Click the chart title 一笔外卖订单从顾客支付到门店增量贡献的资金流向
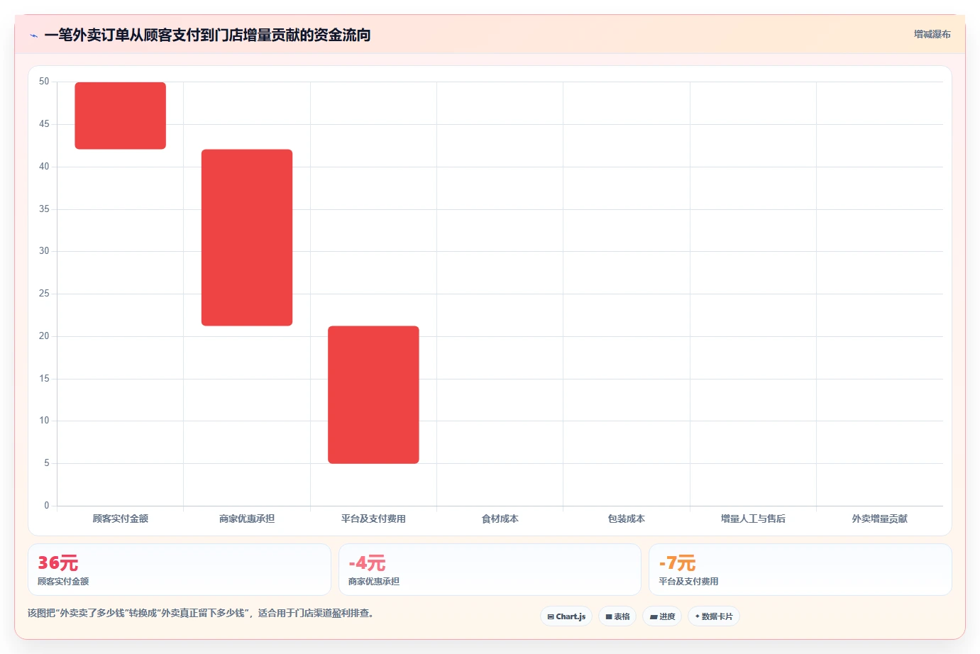Viewport: 980px width, 654px height. (x=207, y=35)
